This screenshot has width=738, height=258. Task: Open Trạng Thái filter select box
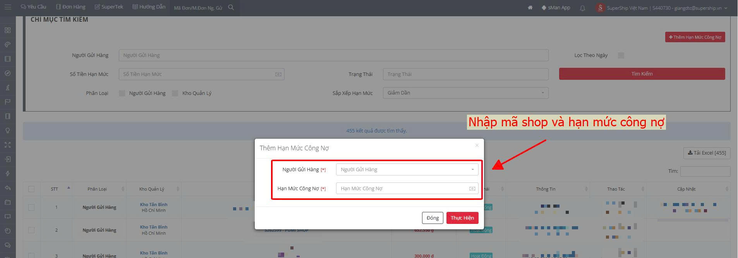[465, 74]
